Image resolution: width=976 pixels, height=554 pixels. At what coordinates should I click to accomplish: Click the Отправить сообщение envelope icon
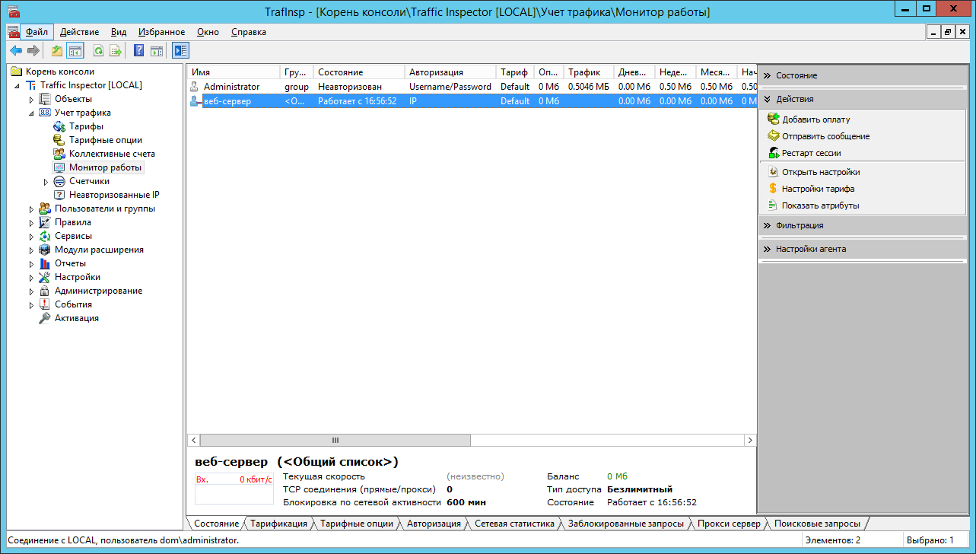[773, 136]
